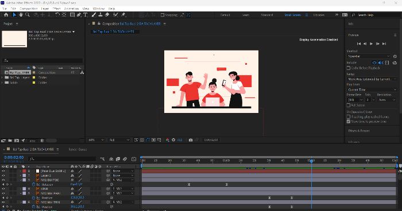This screenshot has width=402, height=211.
Task: Toggle Motion Blur switch in timeline header
Action: [x=125, y=159]
